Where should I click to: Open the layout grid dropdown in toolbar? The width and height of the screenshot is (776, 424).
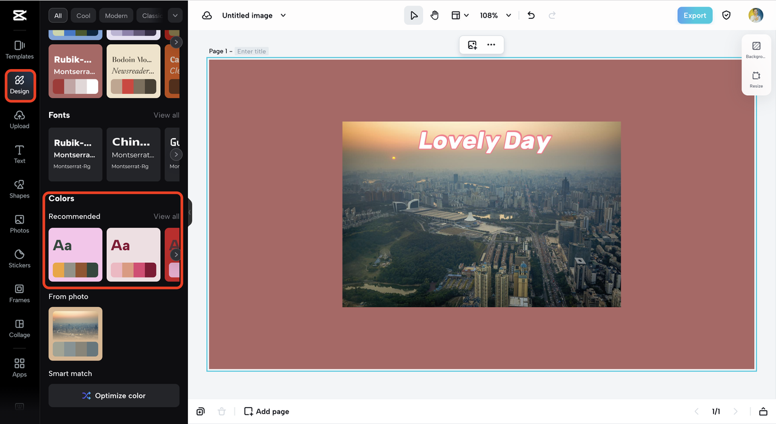pyautogui.click(x=460, y=15)
